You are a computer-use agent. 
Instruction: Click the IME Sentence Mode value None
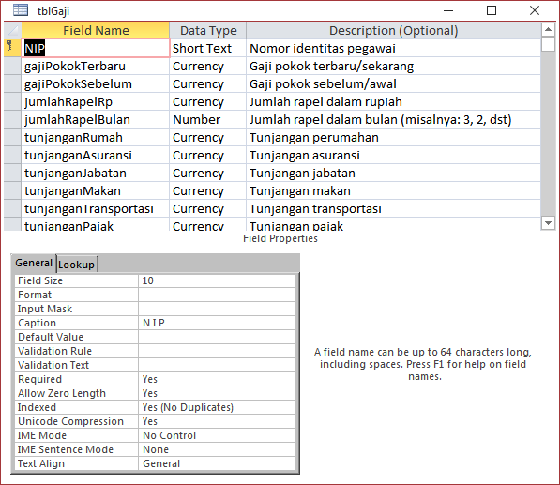[x=217, y=449]
